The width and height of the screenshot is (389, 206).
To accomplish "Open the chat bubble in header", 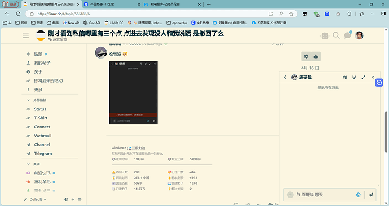I will [x=348, y=35].
